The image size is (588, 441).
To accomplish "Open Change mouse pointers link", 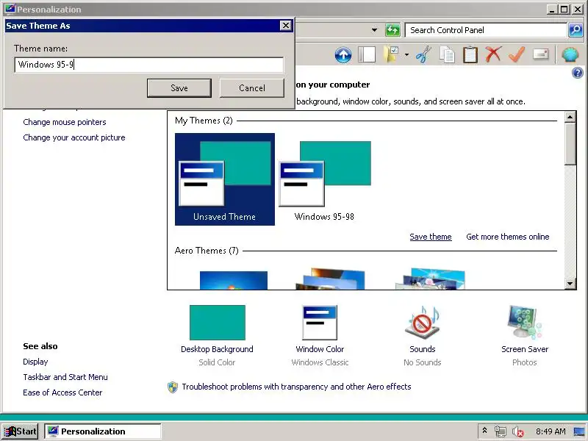I will pos(65,122).
